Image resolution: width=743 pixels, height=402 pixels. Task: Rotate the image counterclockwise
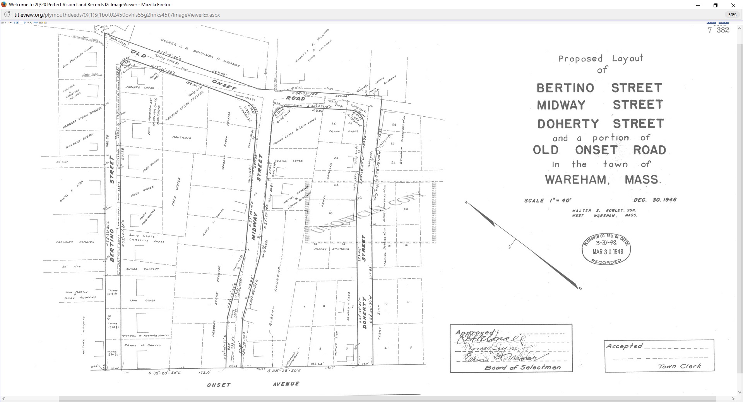click(x=36, y=23)
